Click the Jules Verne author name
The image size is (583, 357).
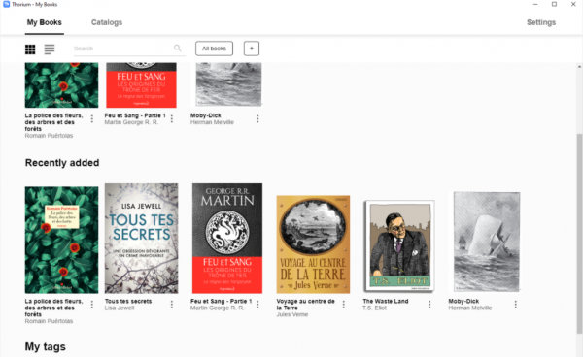[x=292, y=314]
